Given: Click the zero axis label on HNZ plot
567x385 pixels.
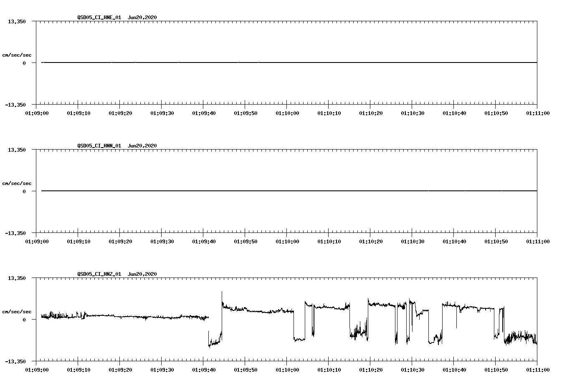Looking at the screenshot, I should [x=24, y=320].
